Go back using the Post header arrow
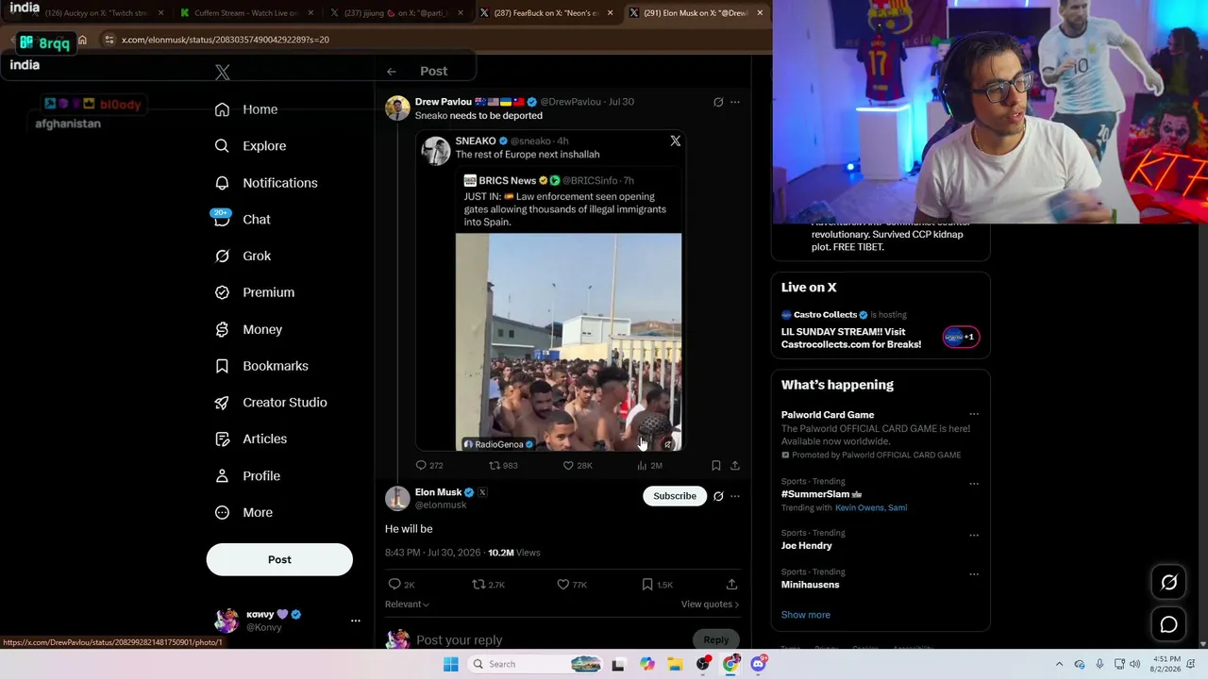Viewport: 1208px width, 679px height. tap(391, 71)
